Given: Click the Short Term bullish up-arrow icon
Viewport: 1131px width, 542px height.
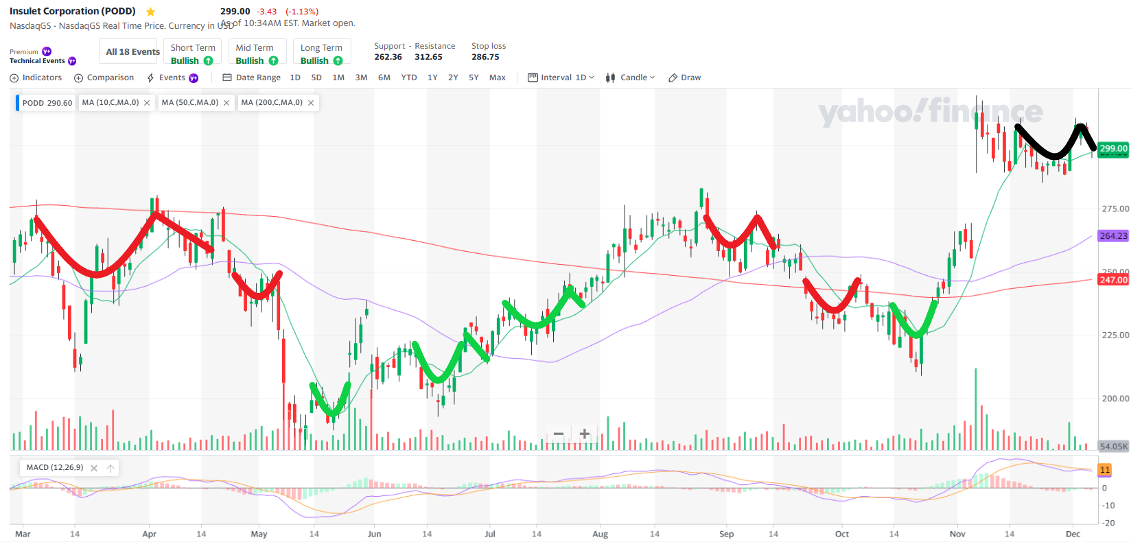Looking at the screenshot, I should [x=208, y=61].
